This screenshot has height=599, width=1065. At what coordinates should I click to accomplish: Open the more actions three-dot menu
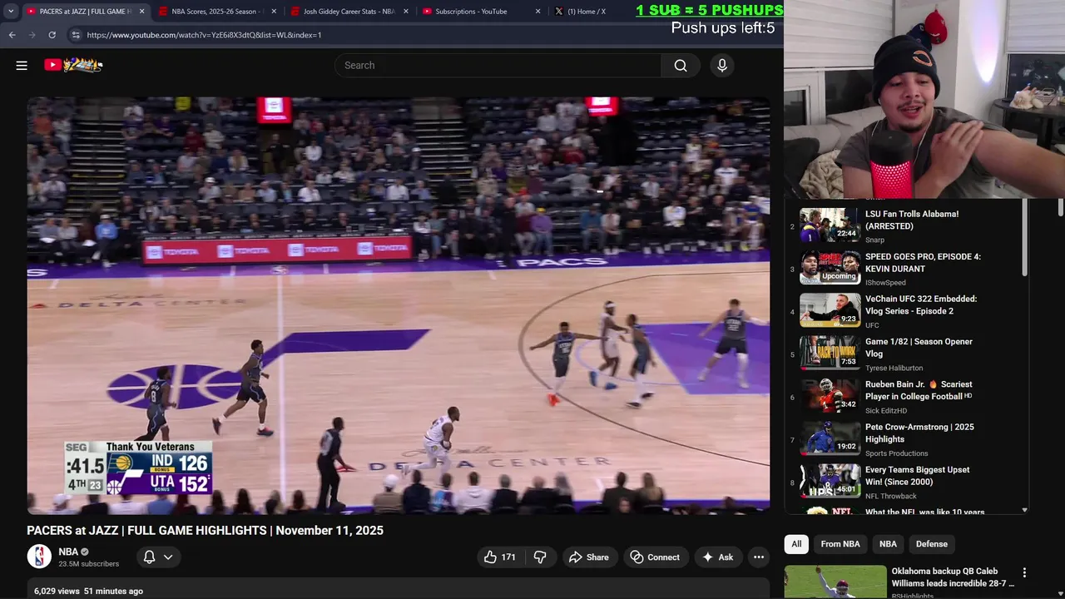(759, 557)
